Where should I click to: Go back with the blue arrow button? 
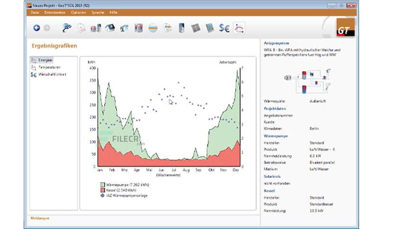(36, 28)
